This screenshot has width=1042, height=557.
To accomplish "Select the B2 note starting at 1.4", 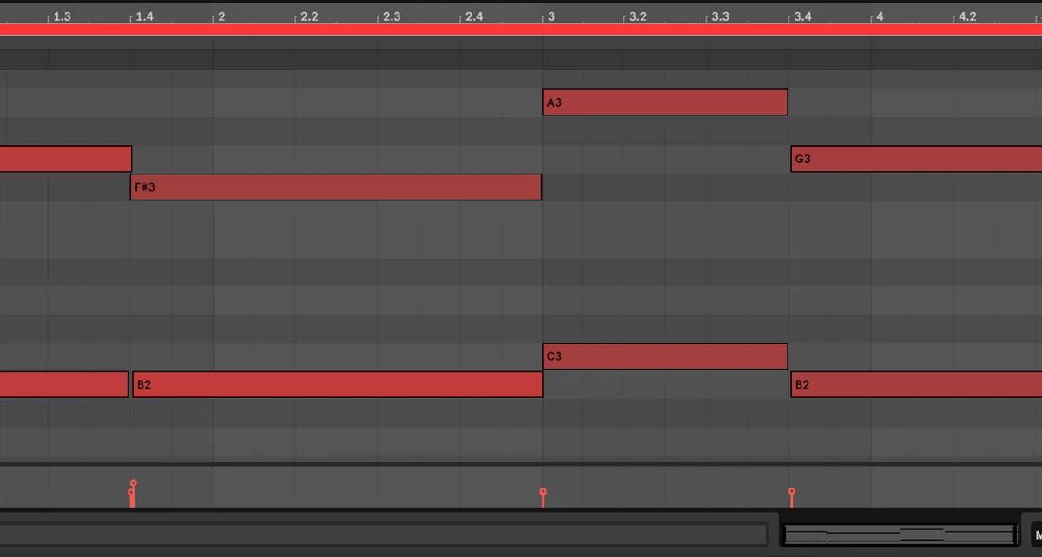I will pyautogui.click(x=338, y=384).
